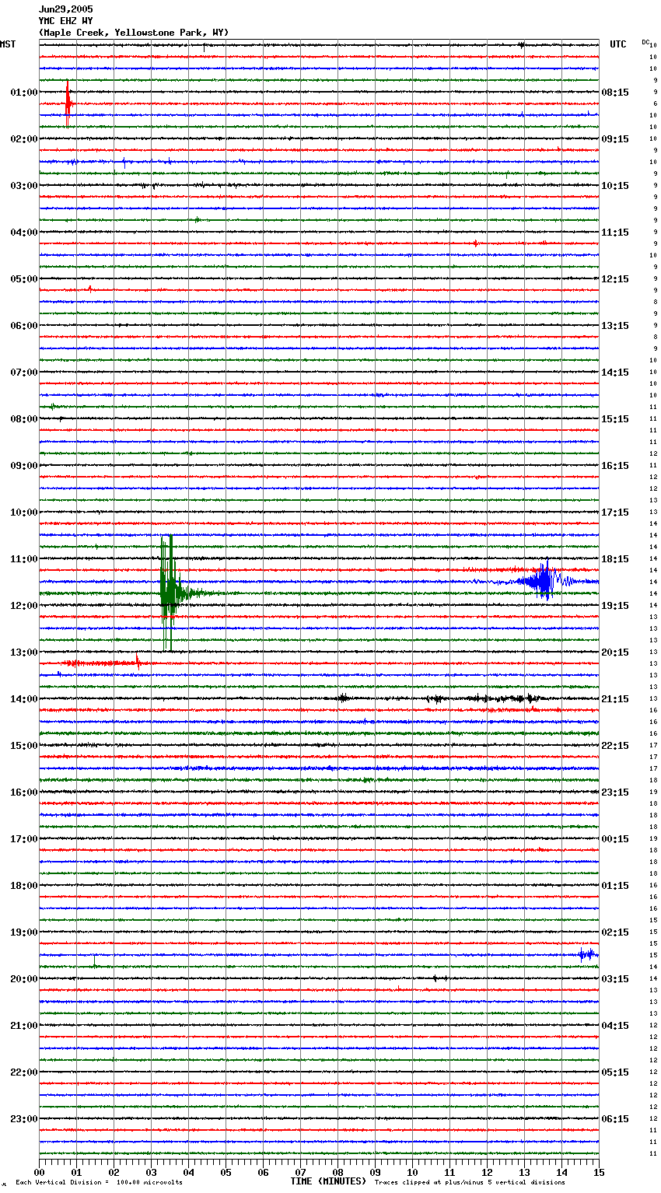The height and width of the screenshot is (1193, 661).
Task: Click the 19:00 MST time label
Action: tap(24, 932)
